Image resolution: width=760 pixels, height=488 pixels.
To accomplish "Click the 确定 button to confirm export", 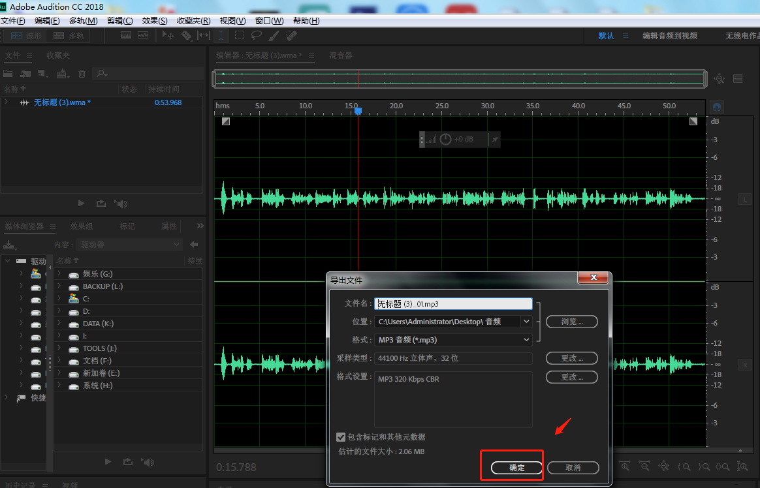I will pyautogui.click(x=517, y=468).
